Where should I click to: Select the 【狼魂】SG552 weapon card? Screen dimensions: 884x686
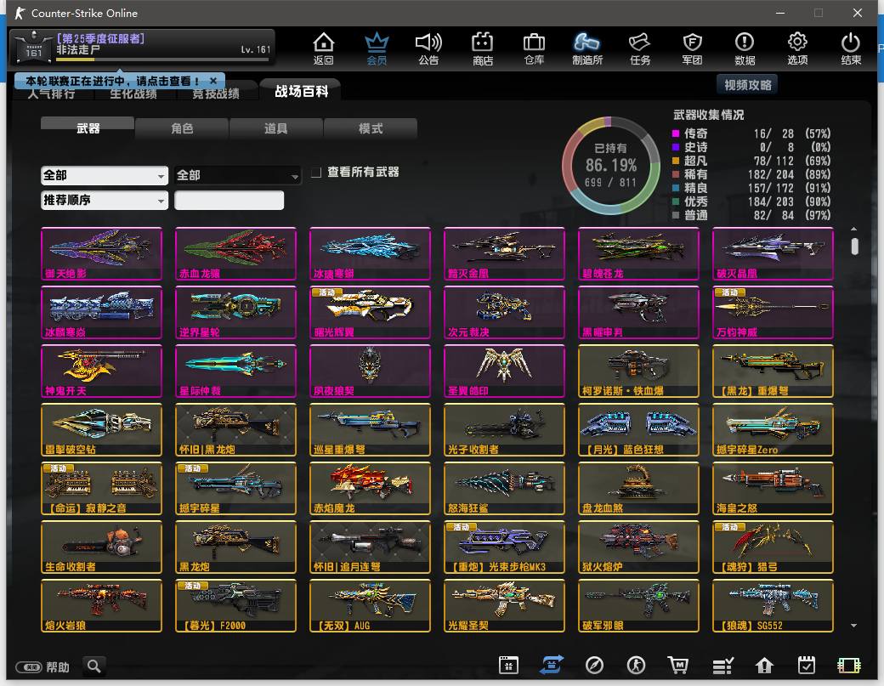[x=773, y=605]
